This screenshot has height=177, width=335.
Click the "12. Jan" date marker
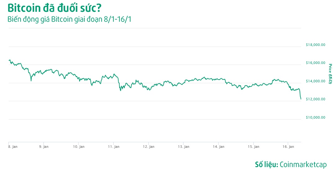click(x=149, y=147)
